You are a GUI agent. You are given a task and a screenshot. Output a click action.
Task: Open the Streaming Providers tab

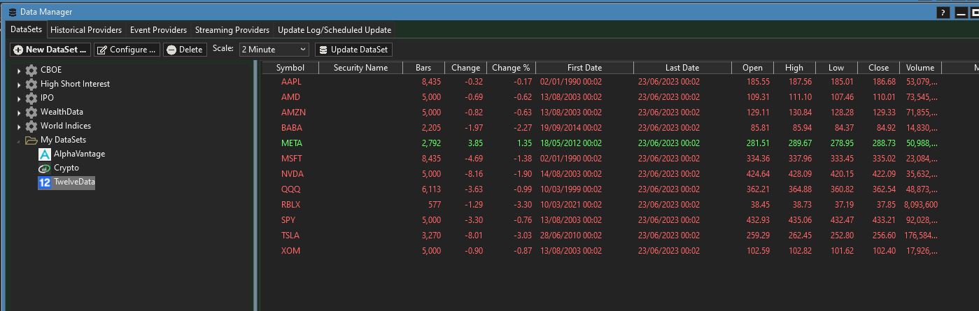point(232,30)
